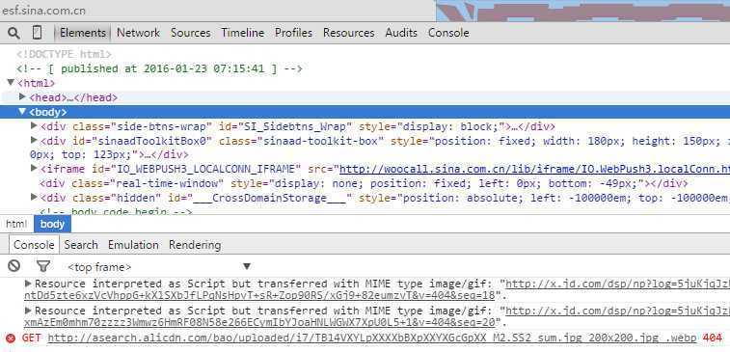The height and width of the screenshot is (352, 730).
Task: Expand the seq=20 console warning triangle
Action: 28,311
